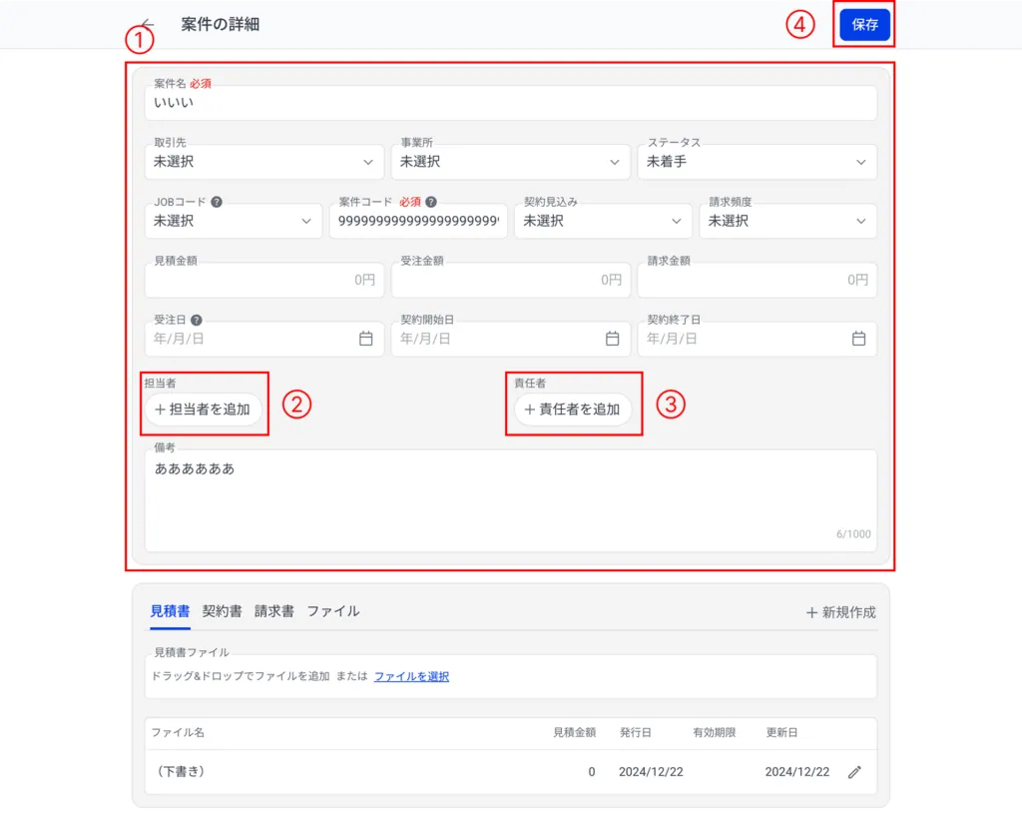Click the 案件の詳細 page title

(221, 24)
